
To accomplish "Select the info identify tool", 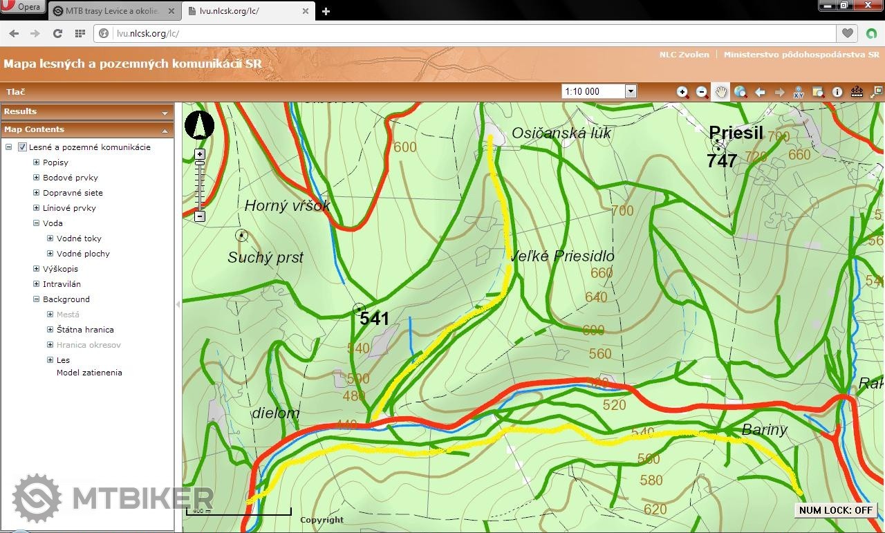I will tap(837, 92).
